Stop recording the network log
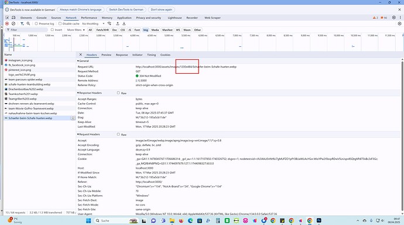The height and width of the screenshot is (225, 404). click(7, 23)
